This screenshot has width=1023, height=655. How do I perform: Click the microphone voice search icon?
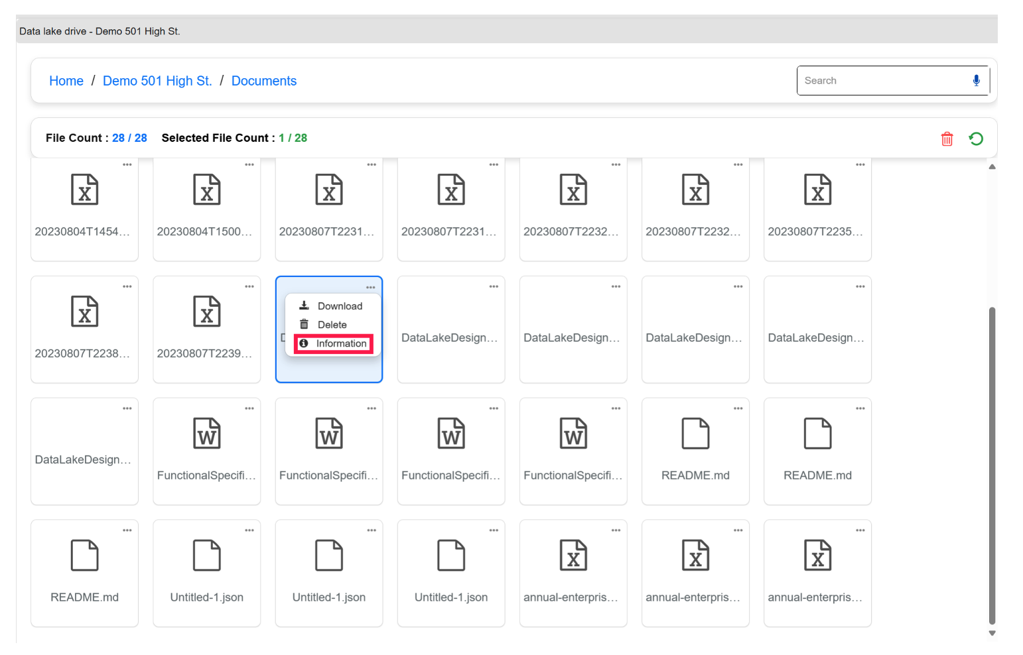976,80
